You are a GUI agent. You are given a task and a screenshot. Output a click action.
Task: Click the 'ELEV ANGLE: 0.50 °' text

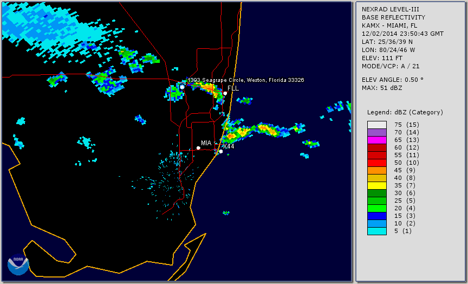click(x=393, y=80)
